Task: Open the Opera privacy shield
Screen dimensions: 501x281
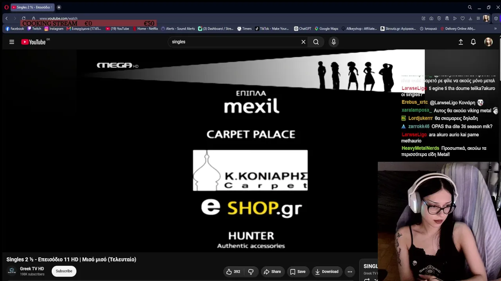Action: (439, 18)
